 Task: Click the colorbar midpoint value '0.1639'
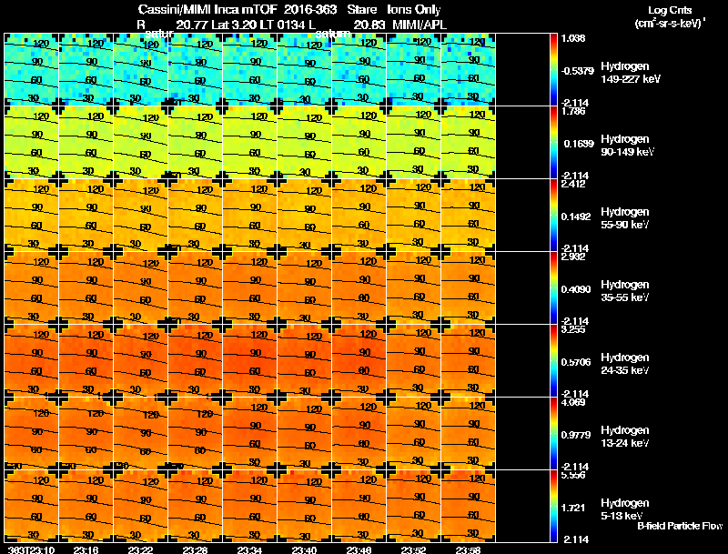(x=579, y=144)
